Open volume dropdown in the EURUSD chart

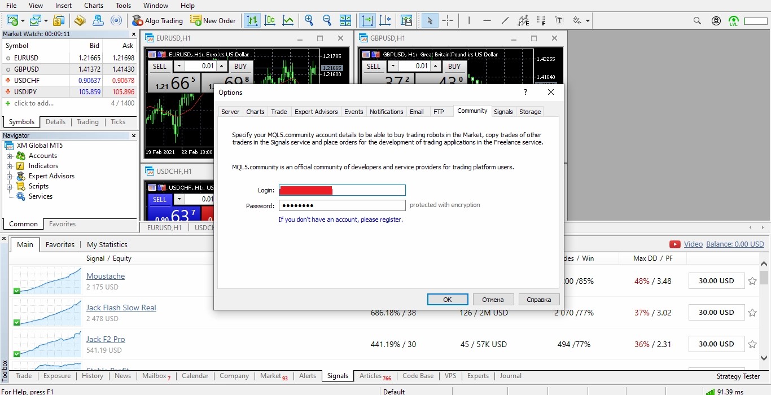[179, 66]
